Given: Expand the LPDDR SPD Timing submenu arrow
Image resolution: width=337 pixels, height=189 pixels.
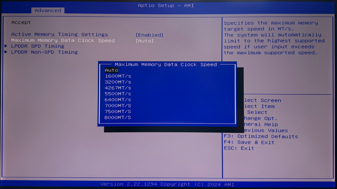Looking at the screenshot, I should pos(6,46).
